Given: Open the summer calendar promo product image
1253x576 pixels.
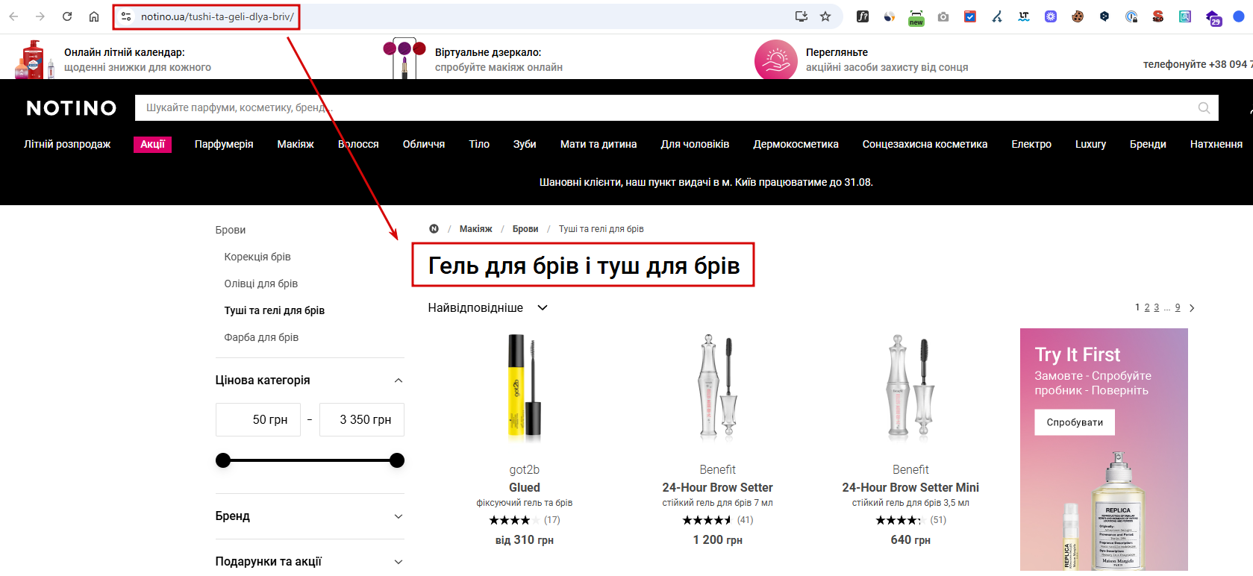Looking at the screenshot, I should [x=34, y=60].
